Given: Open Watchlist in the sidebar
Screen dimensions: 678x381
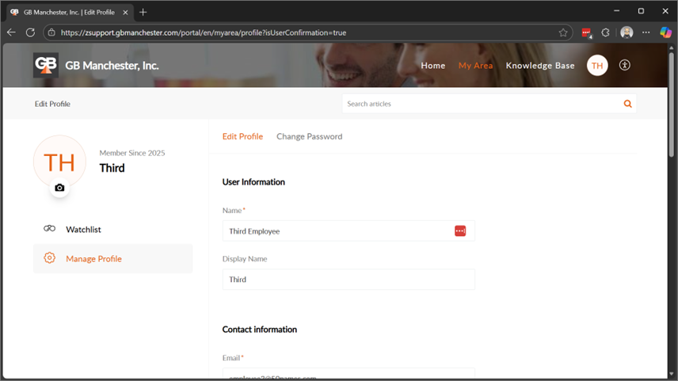Looking at the screenshot, I should point(83,229).
